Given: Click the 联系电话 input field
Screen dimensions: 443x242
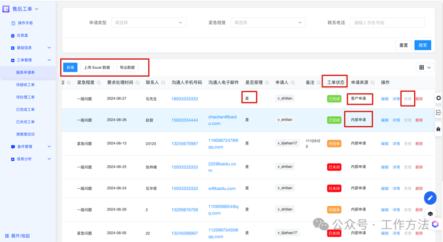Looking at the screenshot, I should tap(387, 23).
